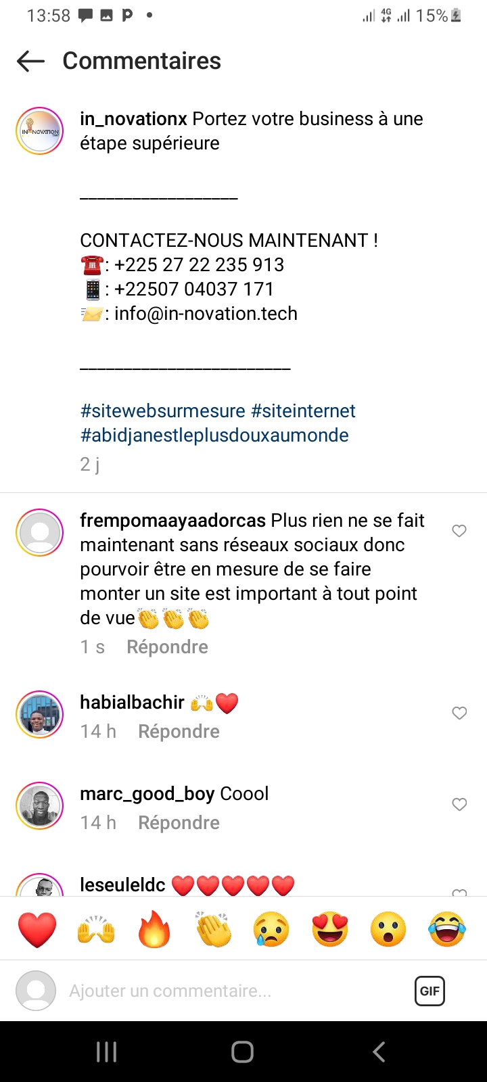Like marc_good_boy's comment with heart
Viewport: 487px width, 1082px height.
coord(459,804)
